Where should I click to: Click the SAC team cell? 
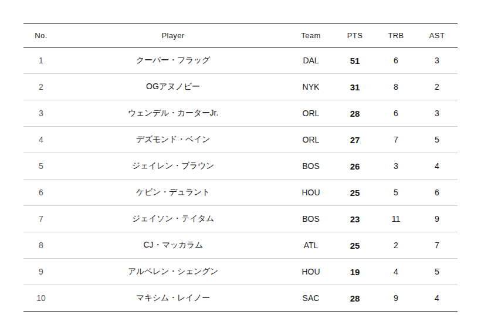tap(311, 298)
